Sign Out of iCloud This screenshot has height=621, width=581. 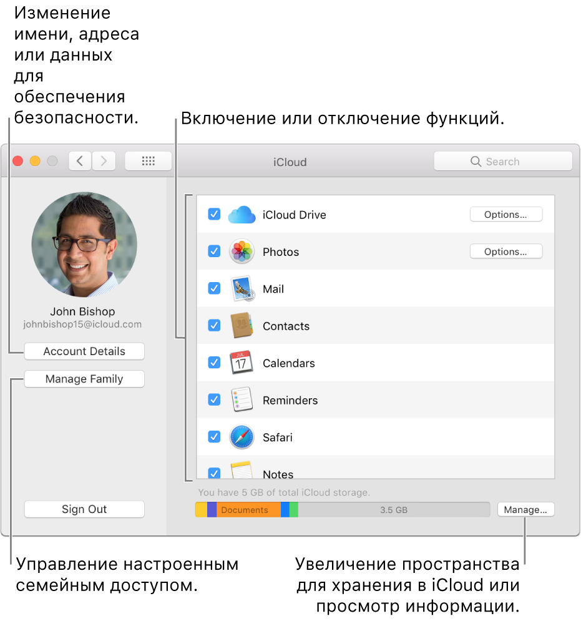(x=84, y=509)
